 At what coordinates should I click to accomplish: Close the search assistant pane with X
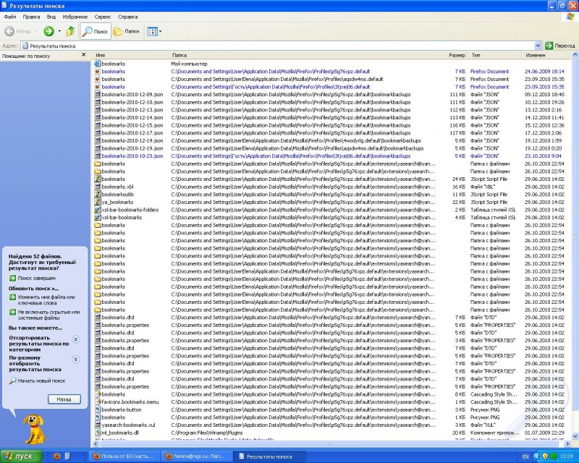[x=88, y=55]
